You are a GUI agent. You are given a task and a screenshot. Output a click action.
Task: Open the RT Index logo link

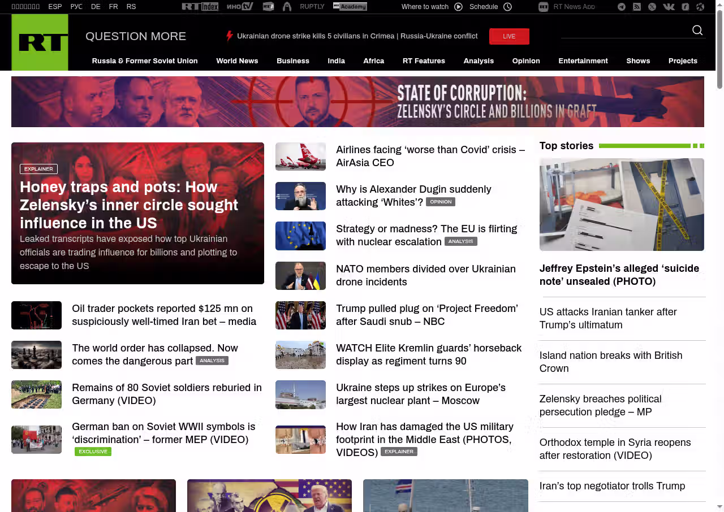[200, 7]
